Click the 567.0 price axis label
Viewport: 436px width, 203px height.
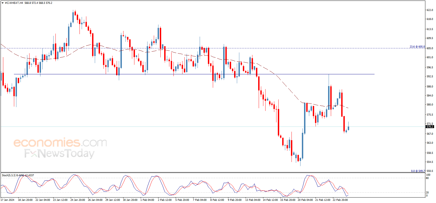[x=430, y=134]
